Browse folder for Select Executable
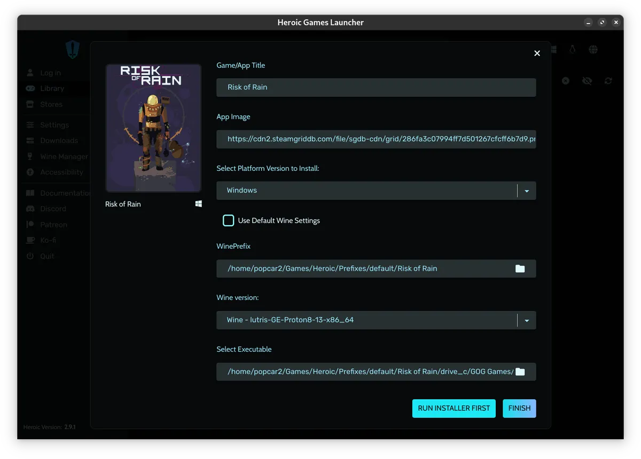The image size is (641, 459). coord(520,371)
